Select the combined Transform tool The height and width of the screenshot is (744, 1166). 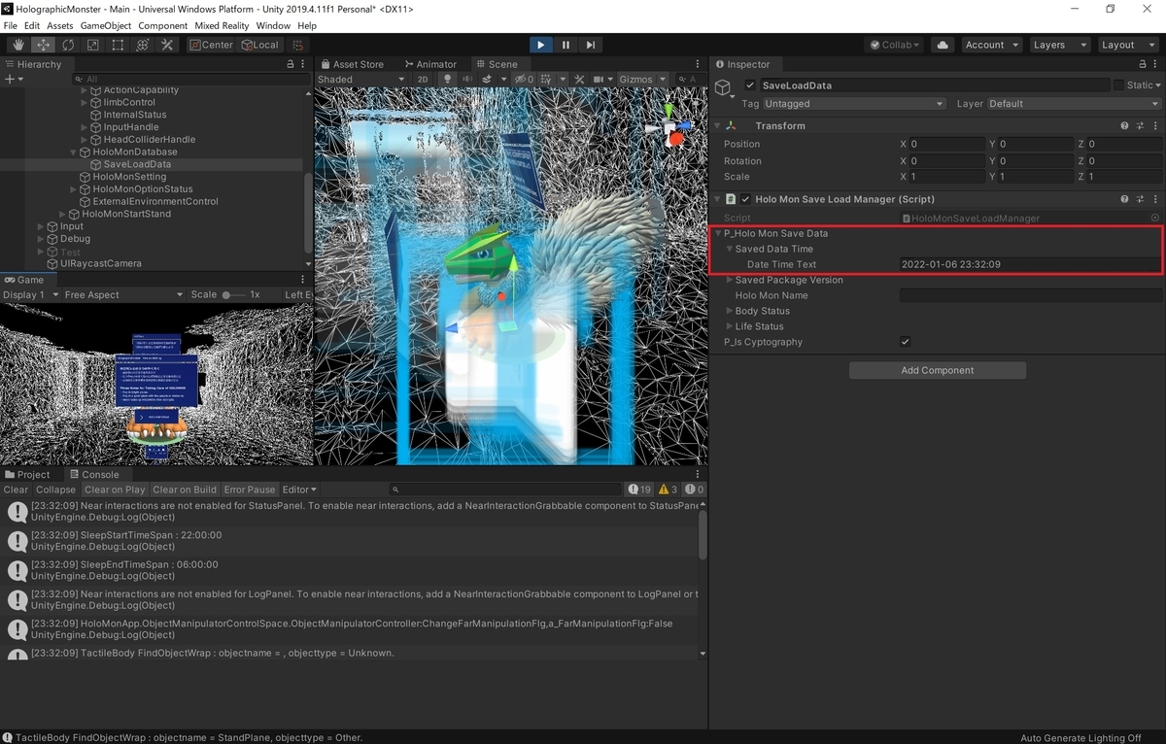tap(143, 45)
